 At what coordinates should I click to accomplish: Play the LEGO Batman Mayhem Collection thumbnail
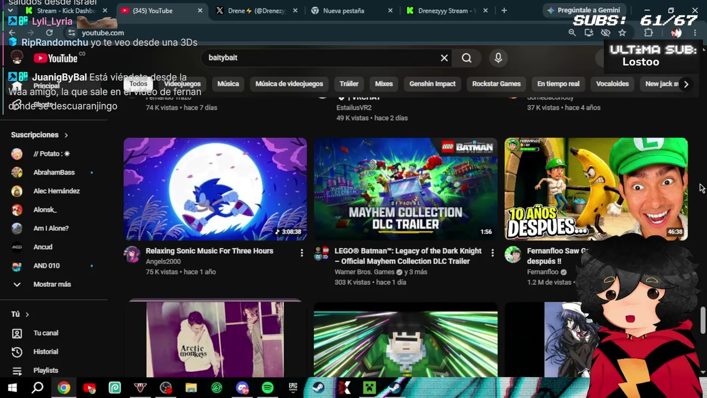point(405,189)
